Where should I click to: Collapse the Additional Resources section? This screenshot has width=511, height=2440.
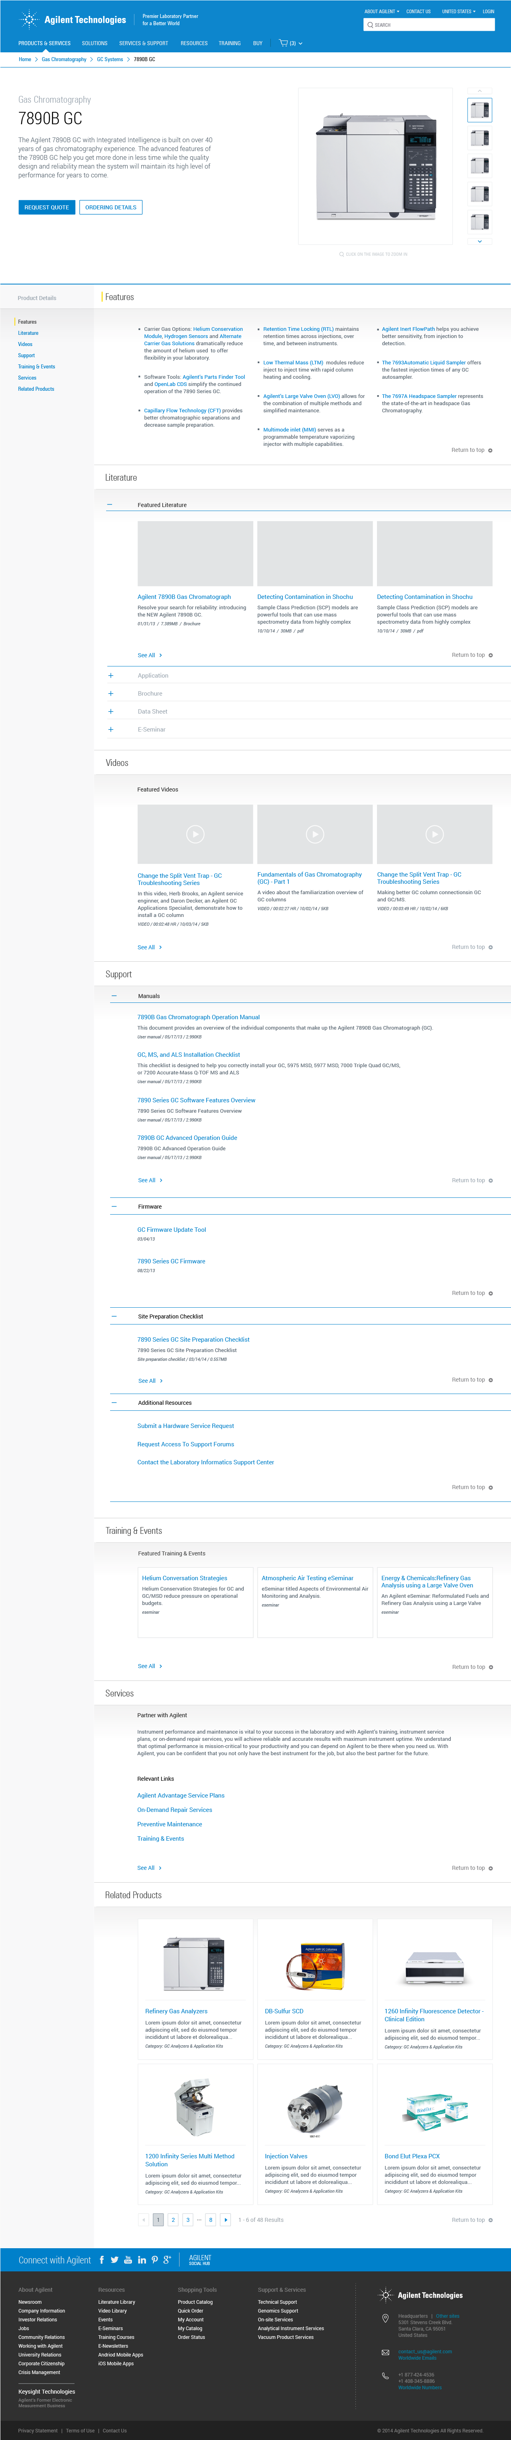[114, 1403]
